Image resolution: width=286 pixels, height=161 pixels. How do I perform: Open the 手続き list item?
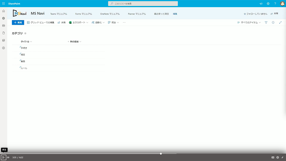pos(24,48)
